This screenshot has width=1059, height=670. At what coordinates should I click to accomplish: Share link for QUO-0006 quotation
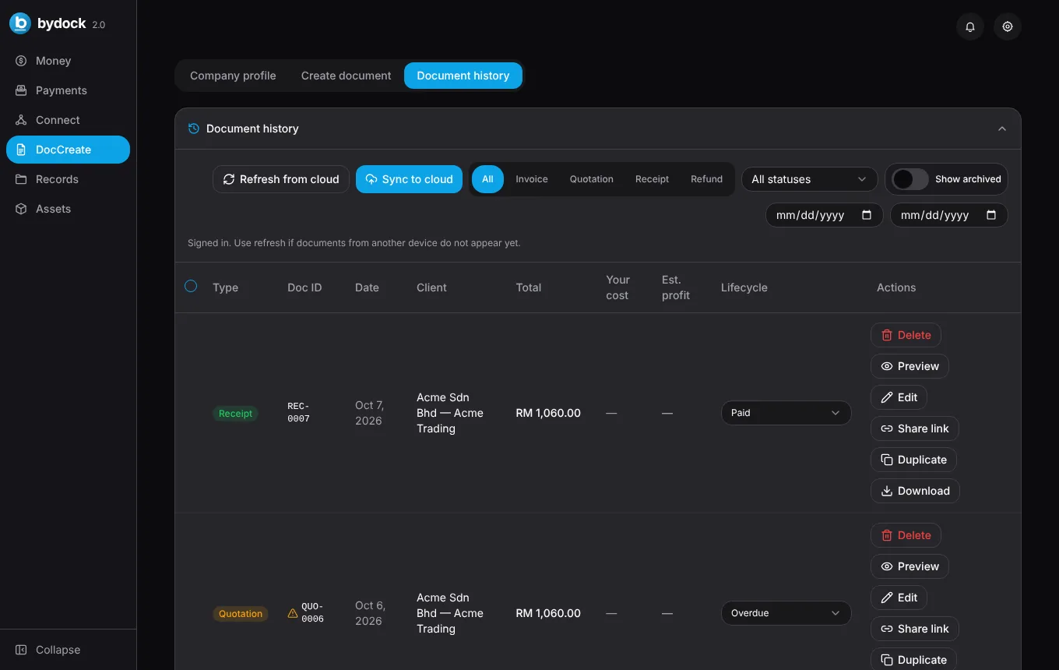[914, 629]
